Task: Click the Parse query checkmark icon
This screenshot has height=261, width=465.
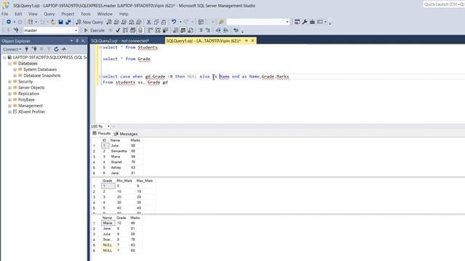Action: pyautogui.click(x=118, y=30)
